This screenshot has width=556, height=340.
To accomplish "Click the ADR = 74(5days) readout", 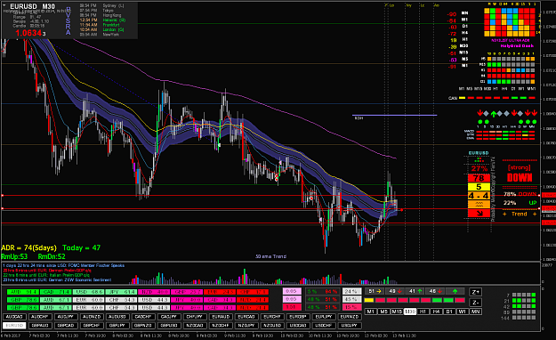I will [x=28, y=247].
